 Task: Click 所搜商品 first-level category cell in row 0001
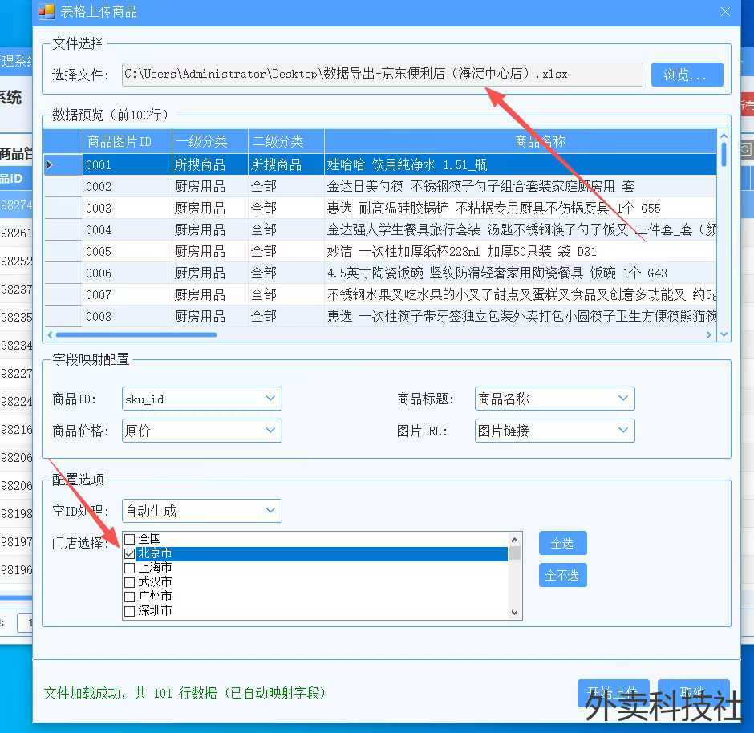pyautogui.click(x=210, y=165)
